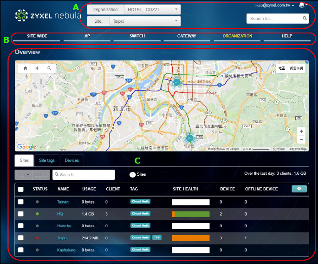Viewport: 318px width, 264px height.
Task: Open the HELP menu
Action: pyautogui.click(x=287, y=36)
